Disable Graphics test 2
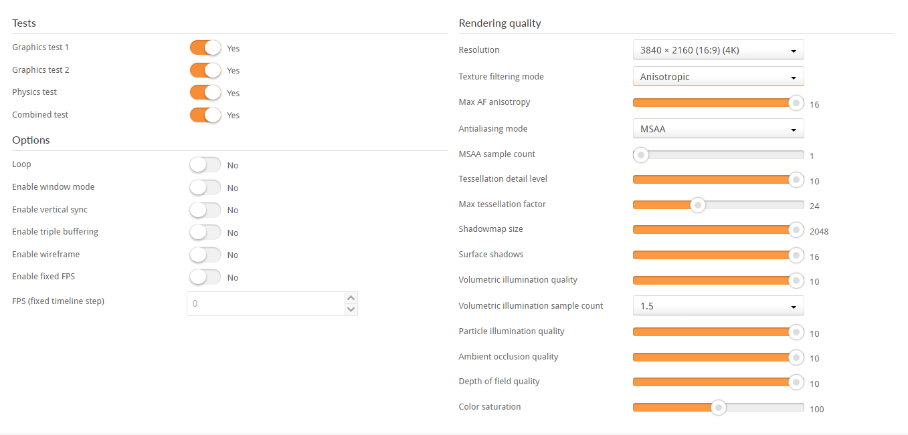This screenshot has height=435, width=908. 205,70
